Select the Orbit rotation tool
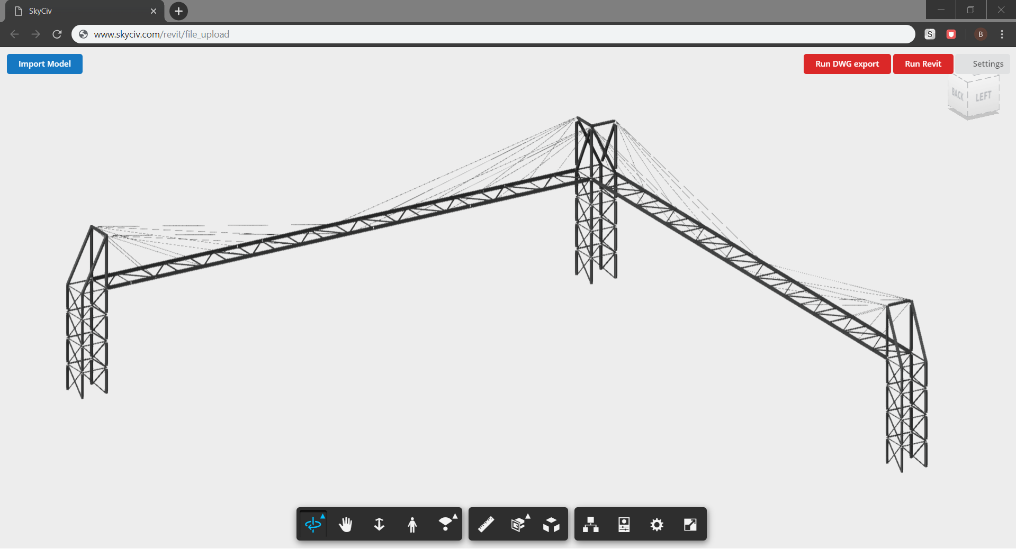 [313, 524]
